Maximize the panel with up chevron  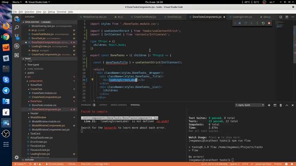click(x=287, y=105)
